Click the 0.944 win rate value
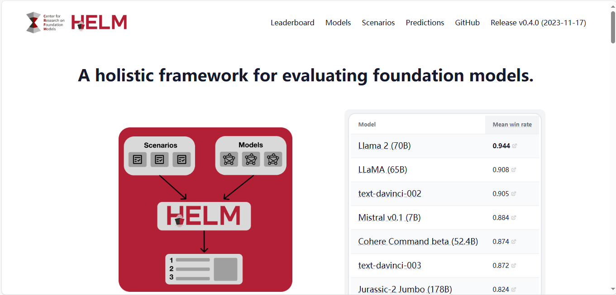The image size is (616, 295). click(x=501, y=146)
